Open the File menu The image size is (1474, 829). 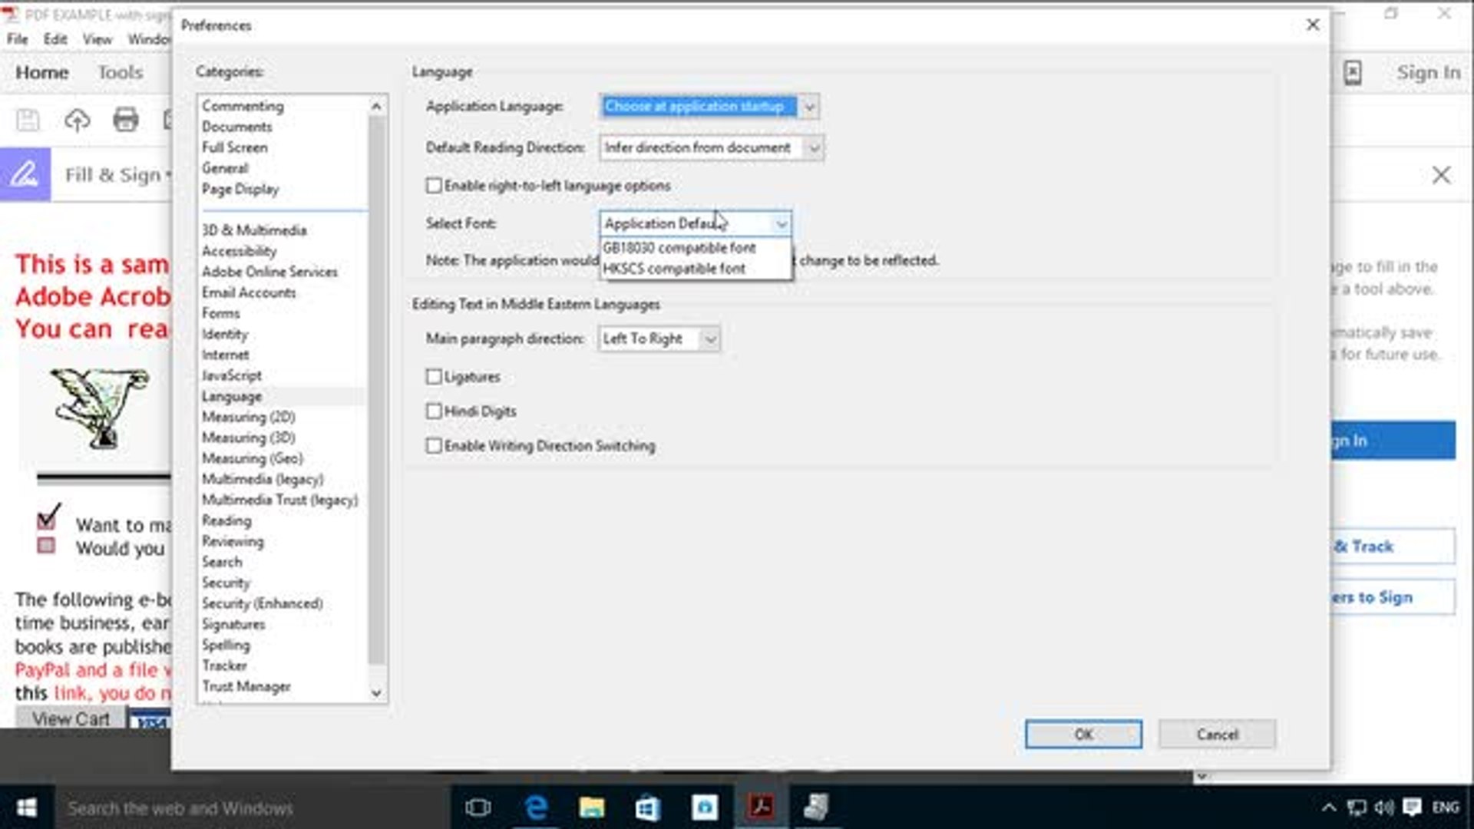coord(17,39)
